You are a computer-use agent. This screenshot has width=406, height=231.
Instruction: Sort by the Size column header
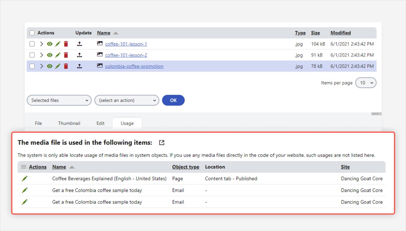[x=315, y=32]
